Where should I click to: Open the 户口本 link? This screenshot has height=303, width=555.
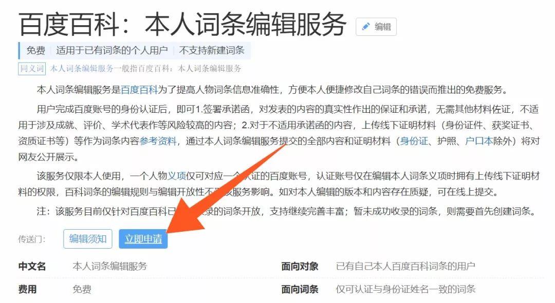pyautogui.click(x=479, y=141)
